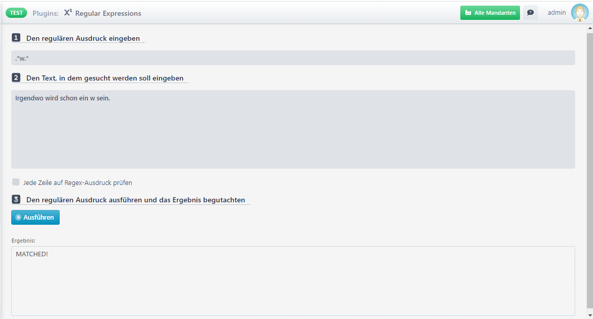Screen dimensions: 593x319
Task: Click into the search text area
Action: click(x=293, y=129)
